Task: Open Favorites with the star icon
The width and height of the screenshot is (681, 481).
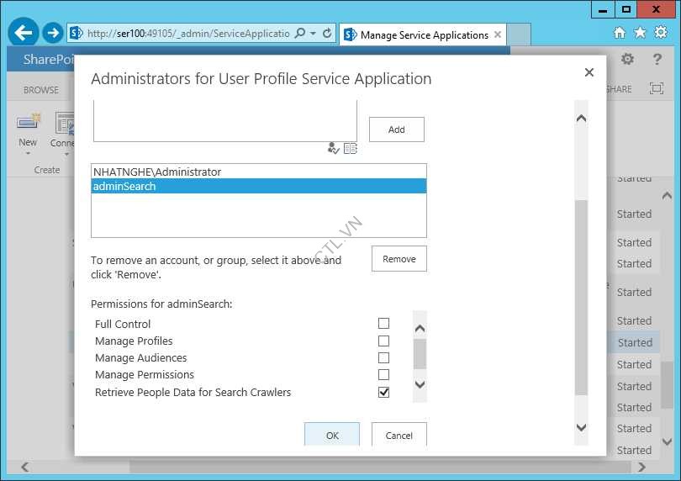Action: 640,33
